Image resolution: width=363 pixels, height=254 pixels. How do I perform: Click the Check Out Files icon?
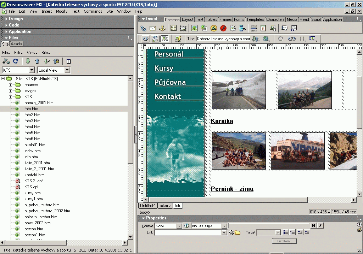pos(47,61)
